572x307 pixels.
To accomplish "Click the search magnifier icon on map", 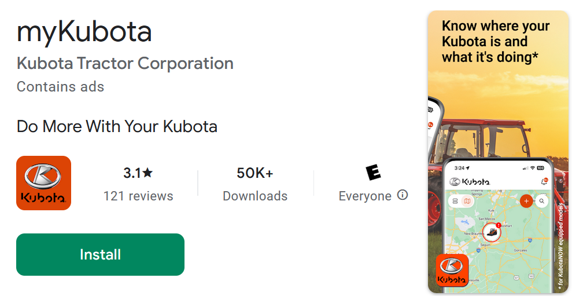I will click(x=542, y=201).
